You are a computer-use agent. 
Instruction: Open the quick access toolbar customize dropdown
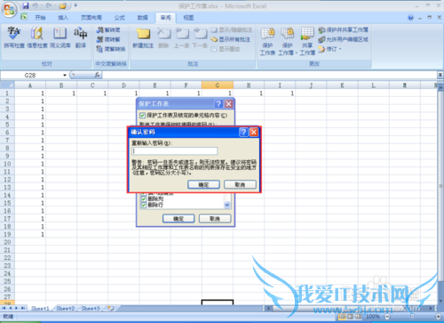point(75,5)
